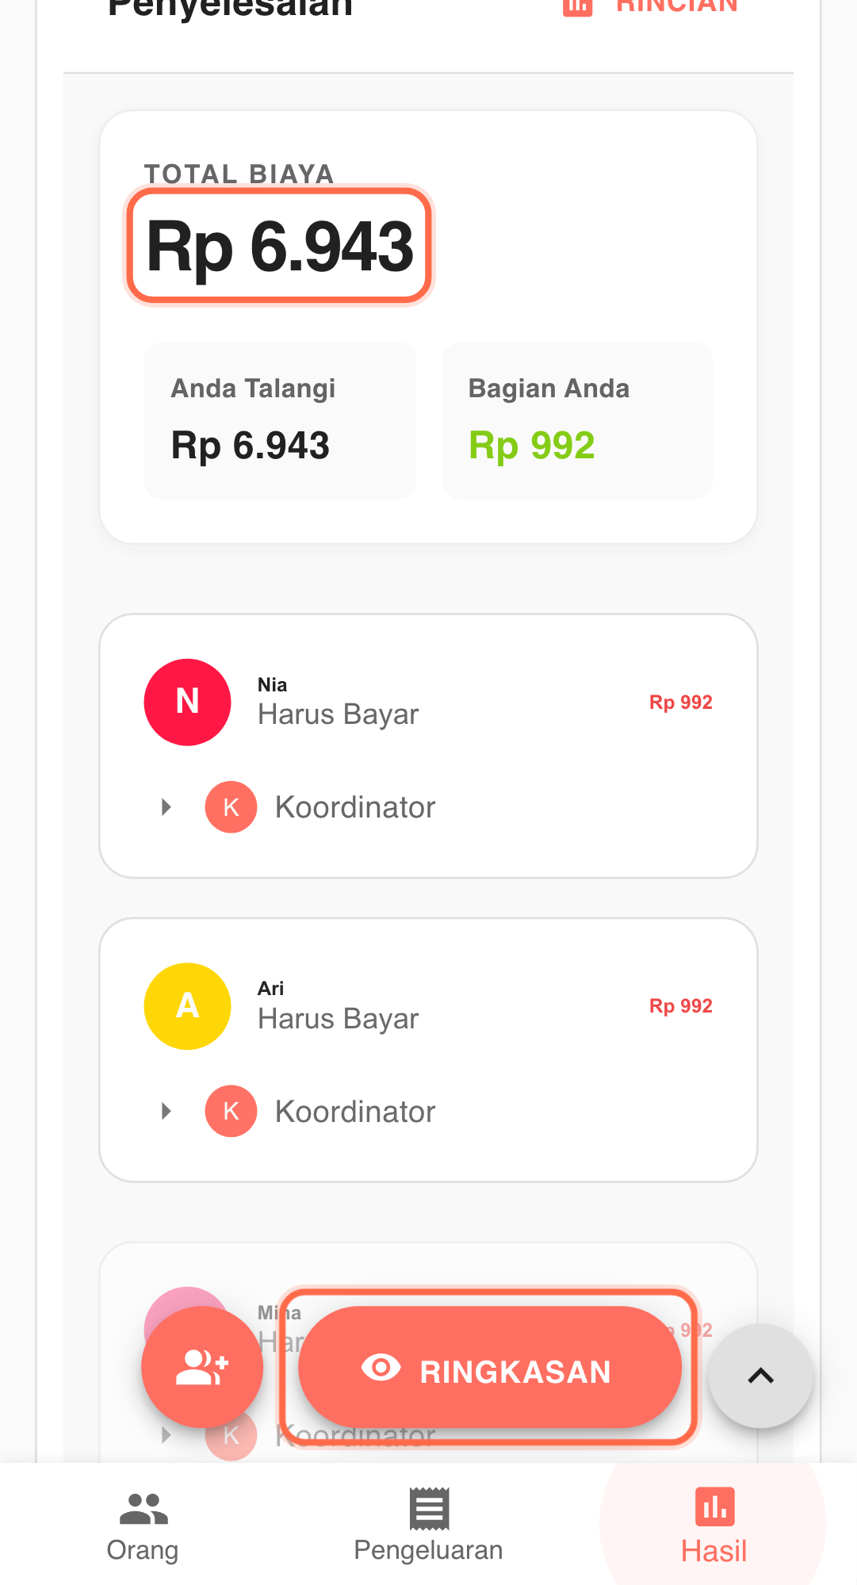Expand Koordinator under Nia
The image size is (857, 1585).
pyautogui.click(x=166, y=807)
